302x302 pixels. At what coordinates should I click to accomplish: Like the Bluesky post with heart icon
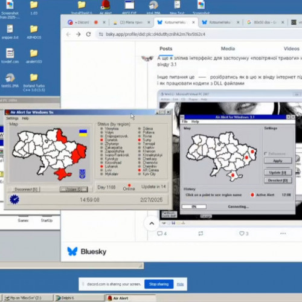pos(242,233)
